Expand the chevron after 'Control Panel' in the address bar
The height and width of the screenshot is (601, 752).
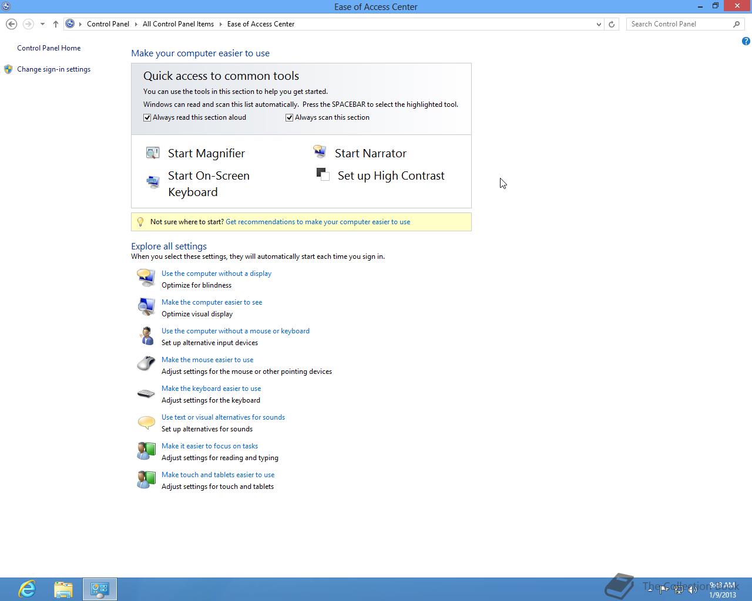[x=136, y=24]
